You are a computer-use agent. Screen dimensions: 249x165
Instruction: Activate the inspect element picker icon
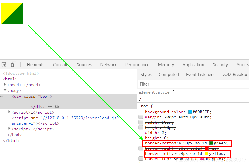(x=4, y=64)
